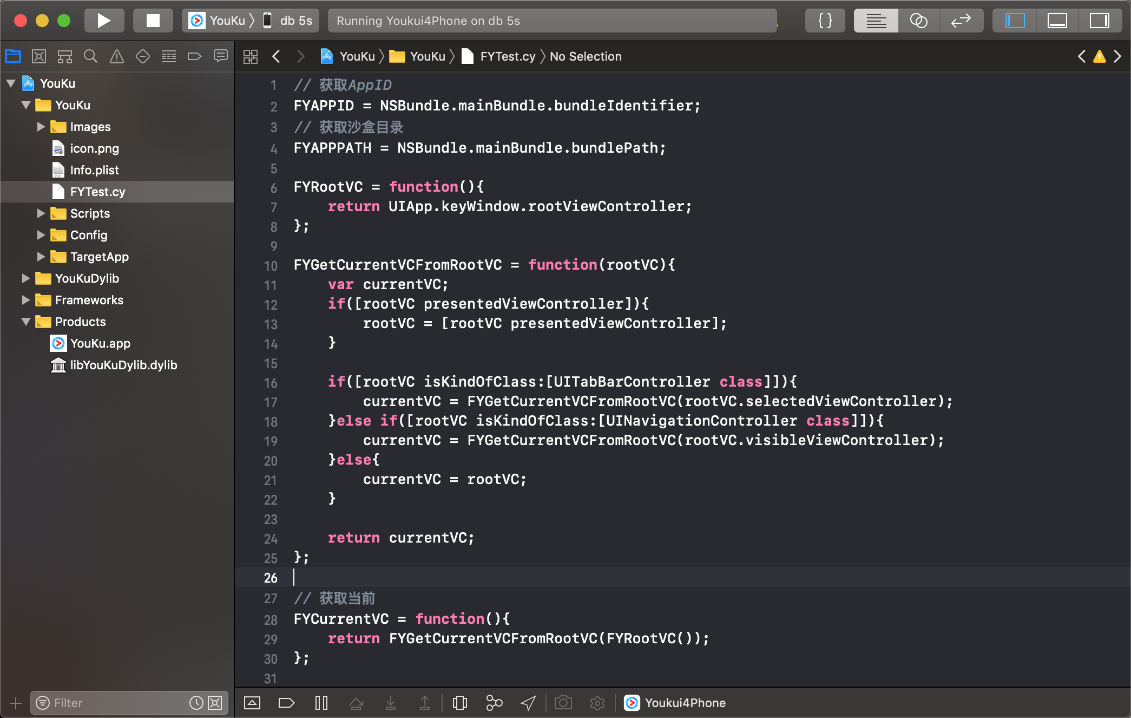
Task: Open Info.plist in navigator
Action: 94,170
